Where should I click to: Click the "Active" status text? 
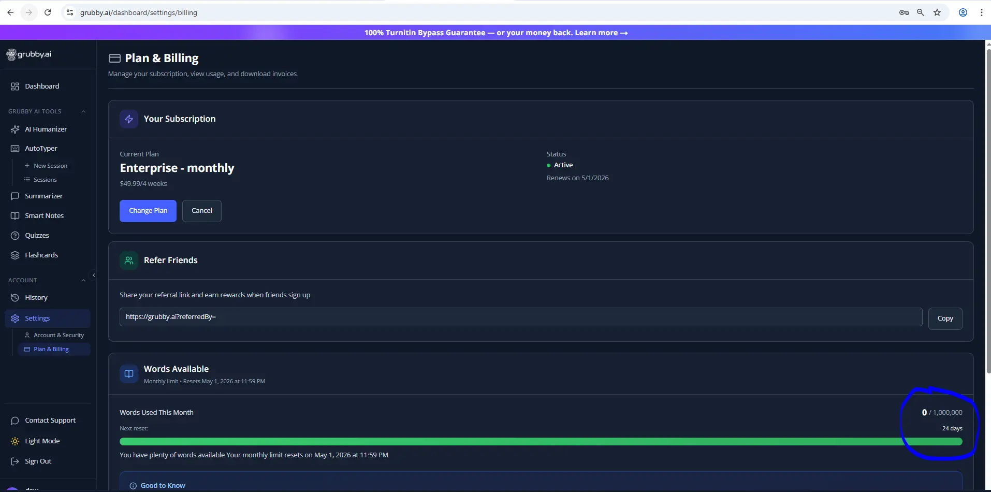tap(563, 165)
